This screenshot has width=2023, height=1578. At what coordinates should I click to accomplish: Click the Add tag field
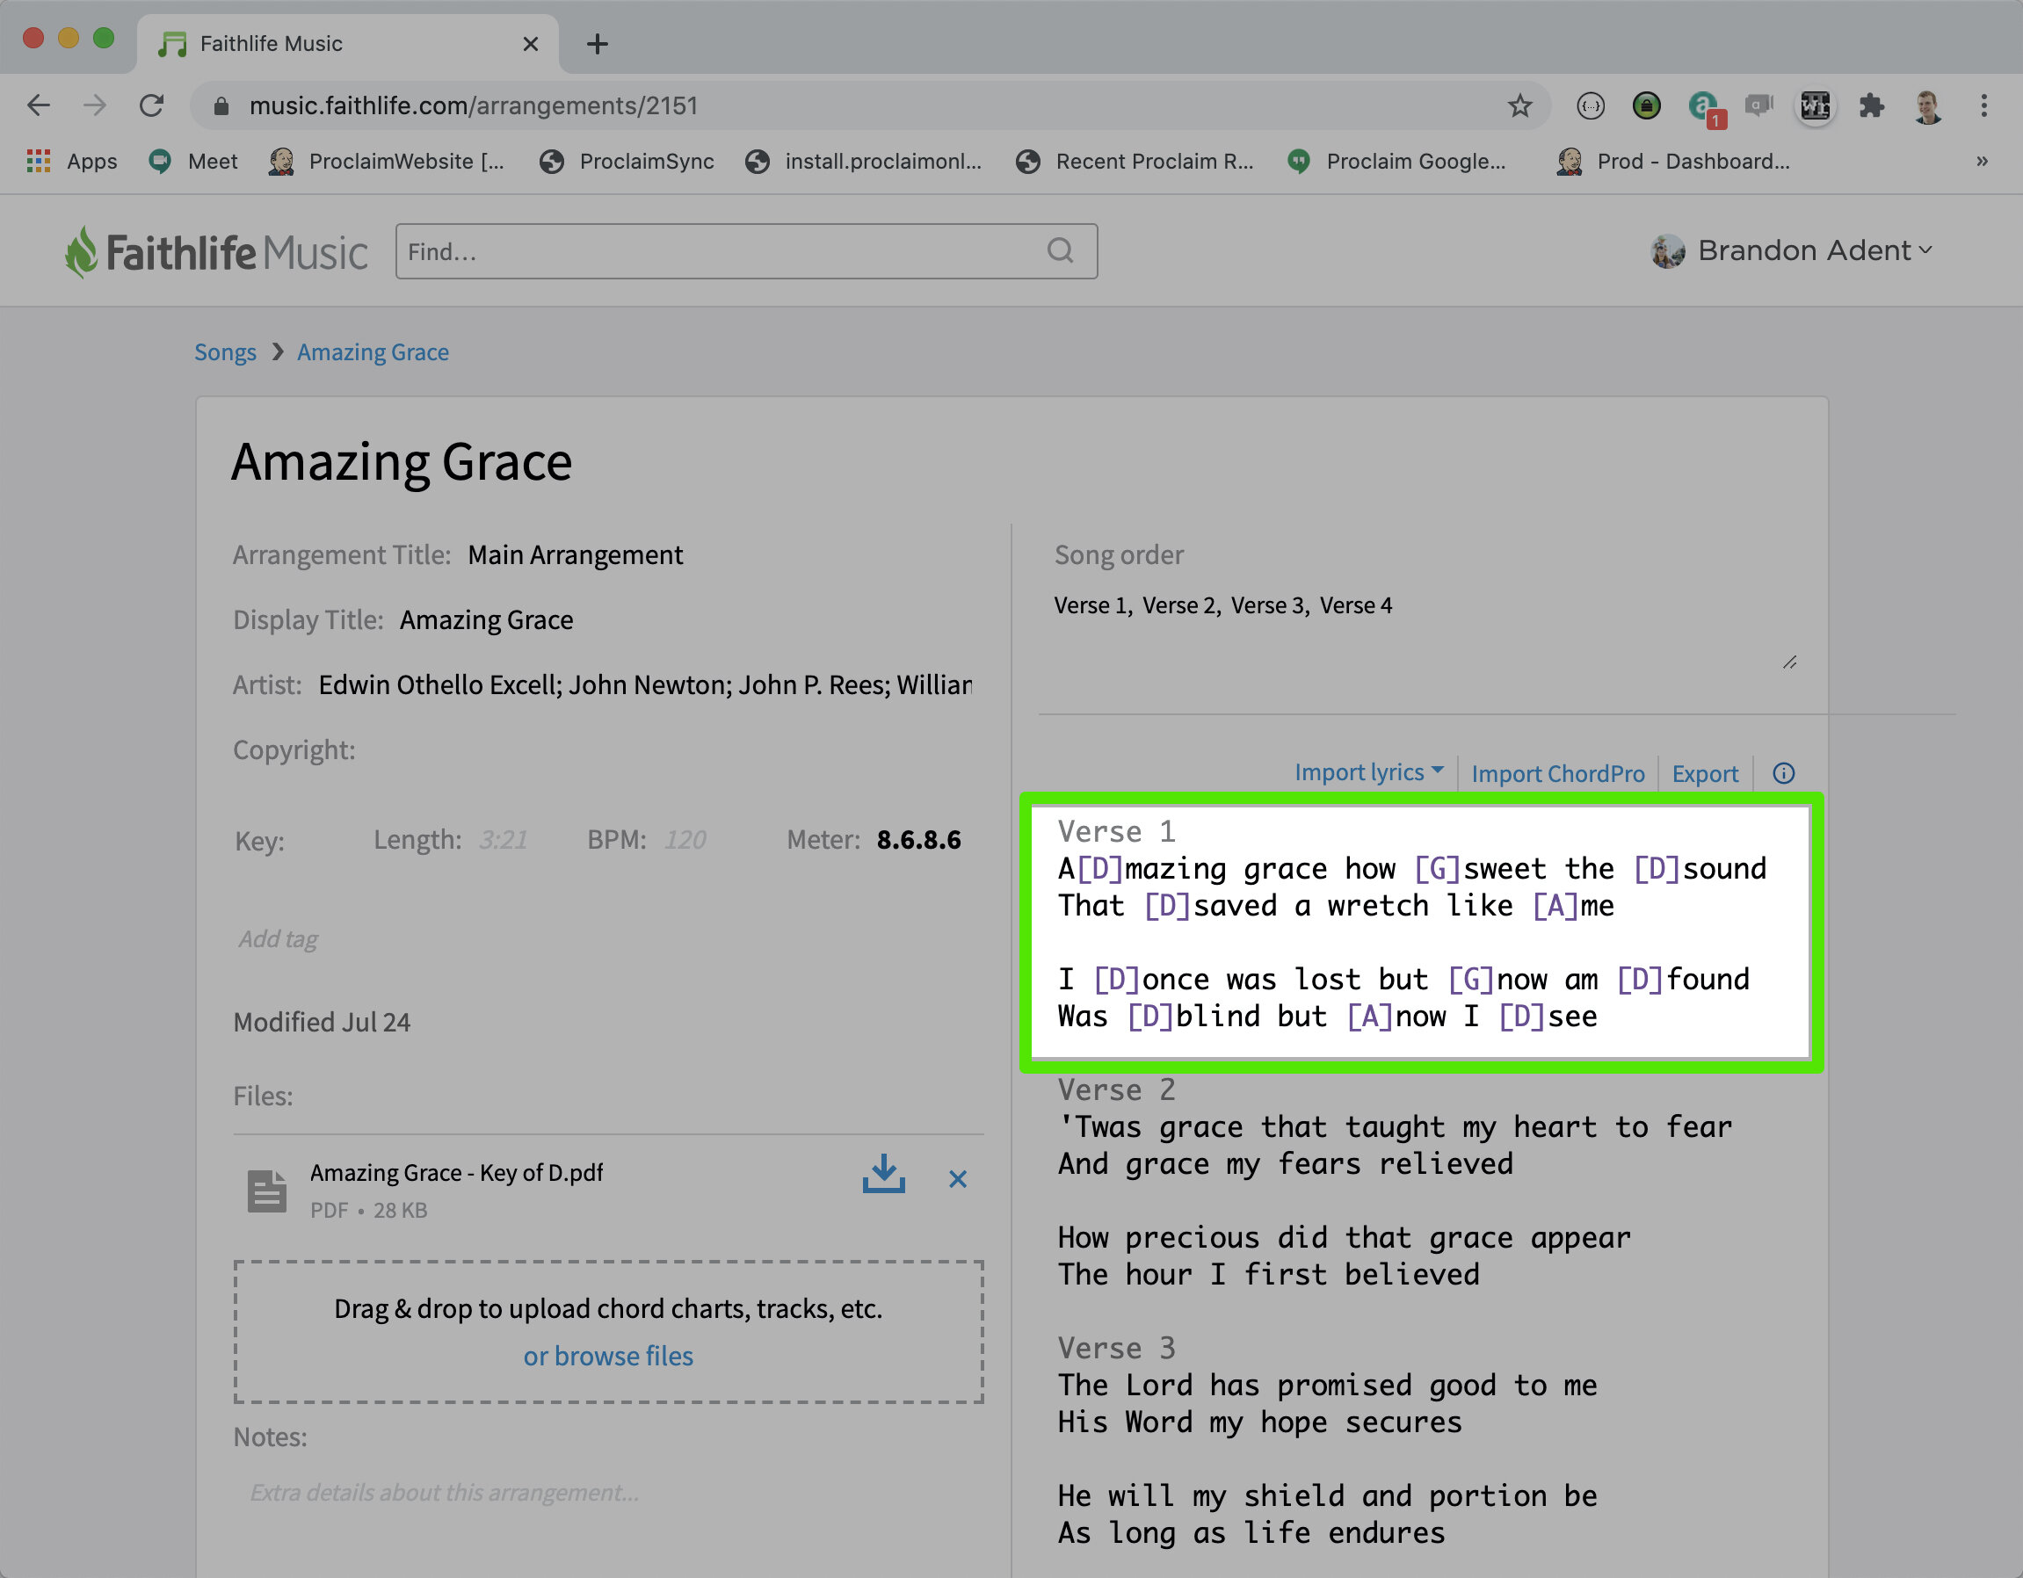coord(278,939)
